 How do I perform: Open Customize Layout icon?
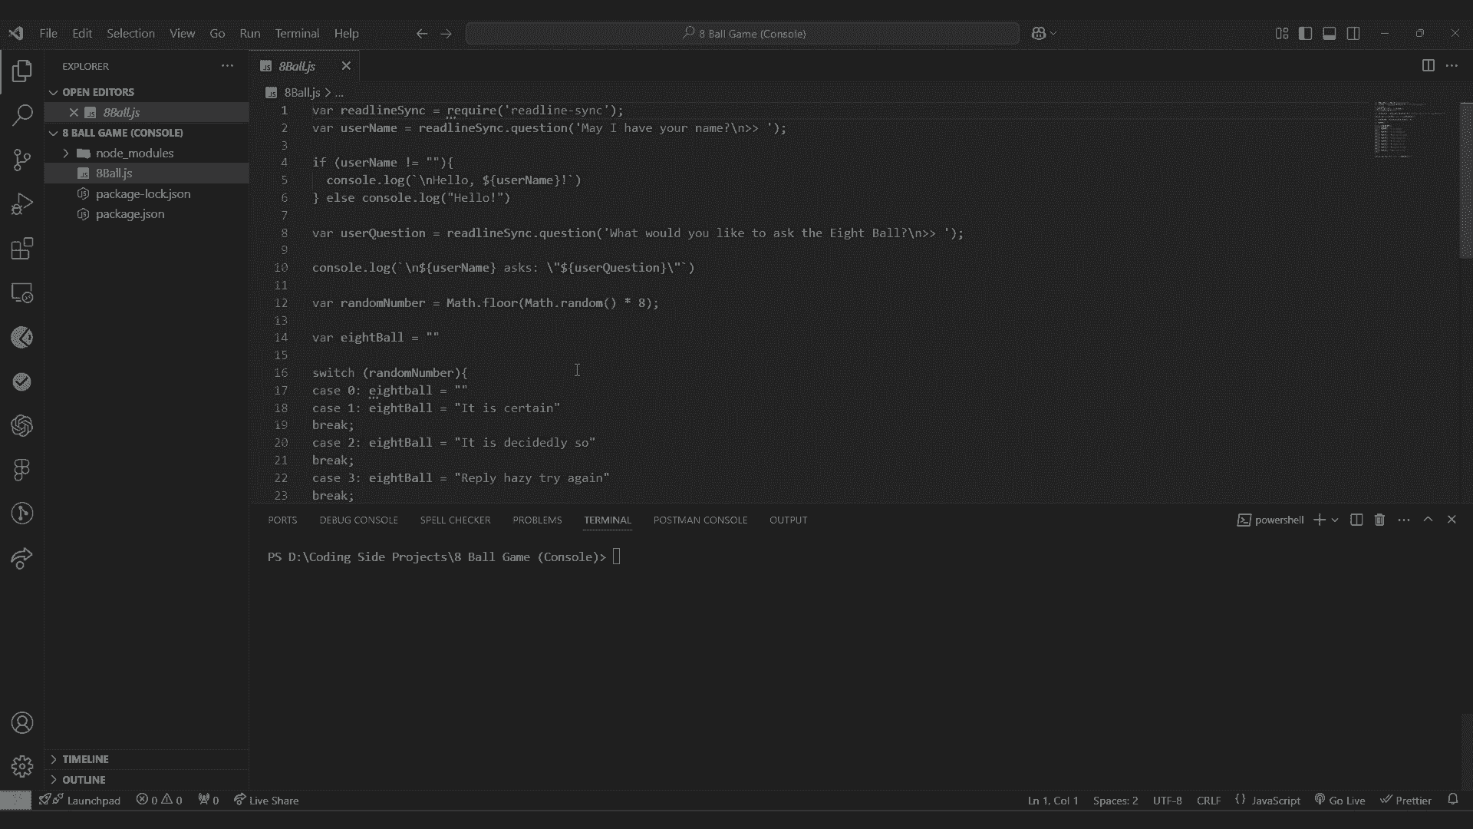1282,33
